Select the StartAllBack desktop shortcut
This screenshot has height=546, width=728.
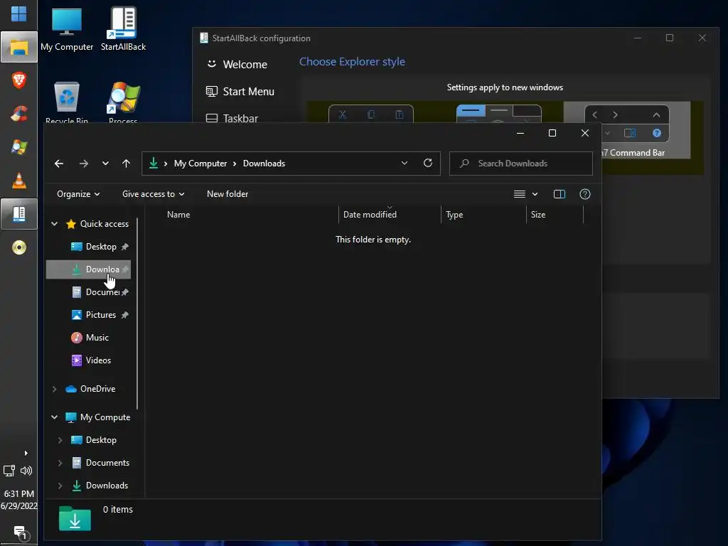123,28
